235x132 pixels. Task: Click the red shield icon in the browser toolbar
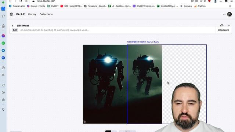[209, 1]
